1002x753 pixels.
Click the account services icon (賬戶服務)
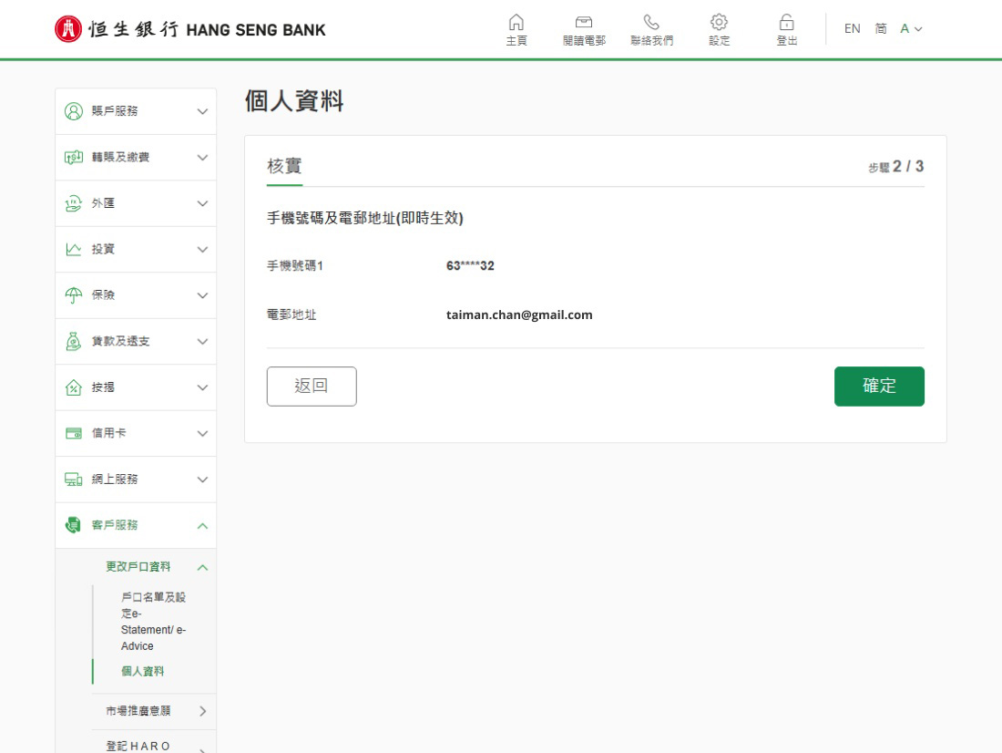(x=74, y=111)
